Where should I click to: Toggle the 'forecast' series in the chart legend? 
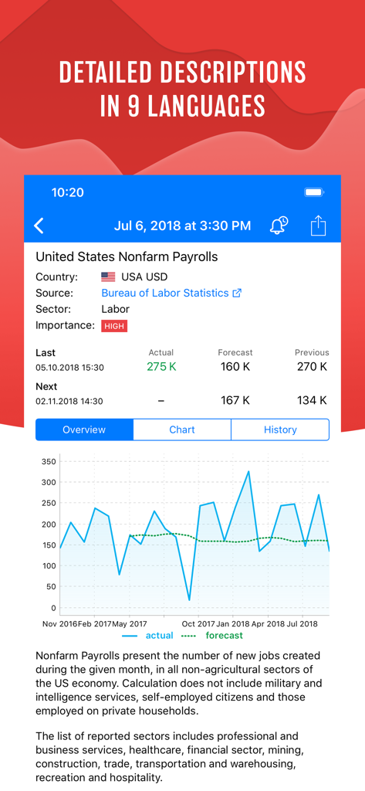(211, 636)
